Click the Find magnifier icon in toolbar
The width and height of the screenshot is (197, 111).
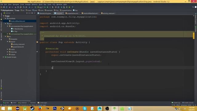24,7
